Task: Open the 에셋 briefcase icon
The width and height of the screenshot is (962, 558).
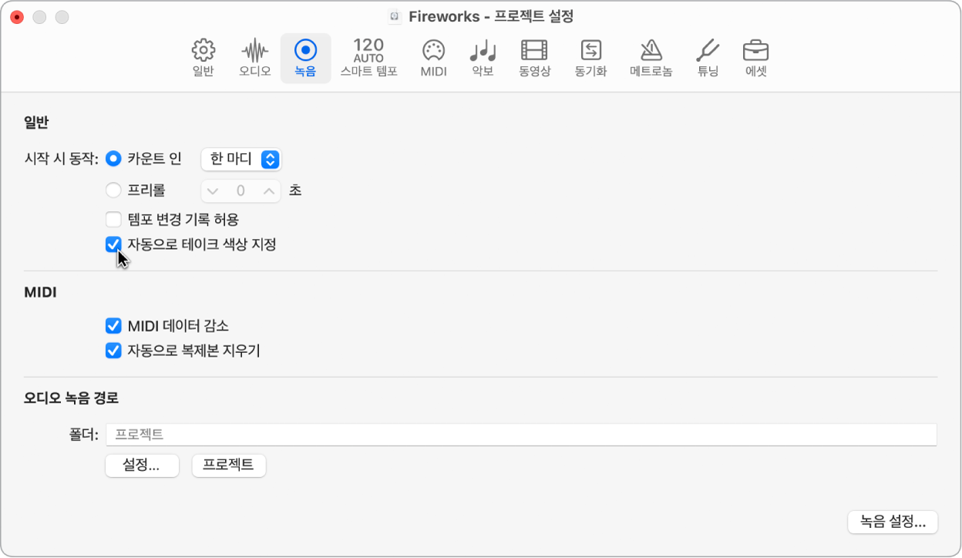Action: coord(755,59)
